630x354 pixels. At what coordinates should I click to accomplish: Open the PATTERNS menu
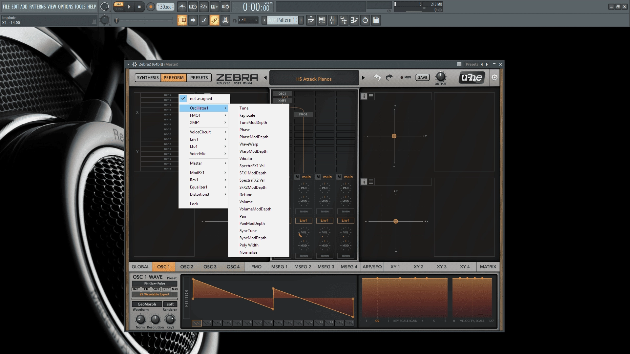pyautogui.click(x=38, y=7)
